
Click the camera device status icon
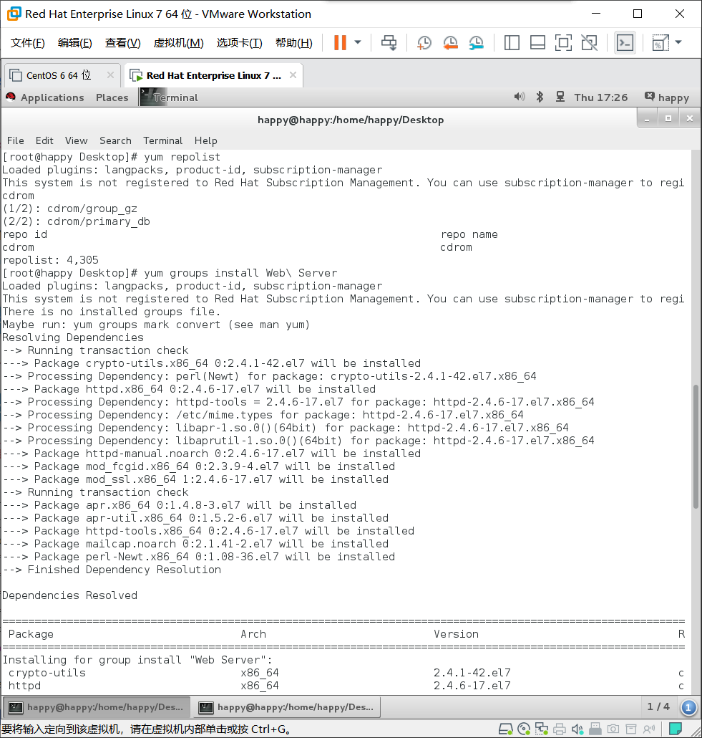click(x=613, y=729)
